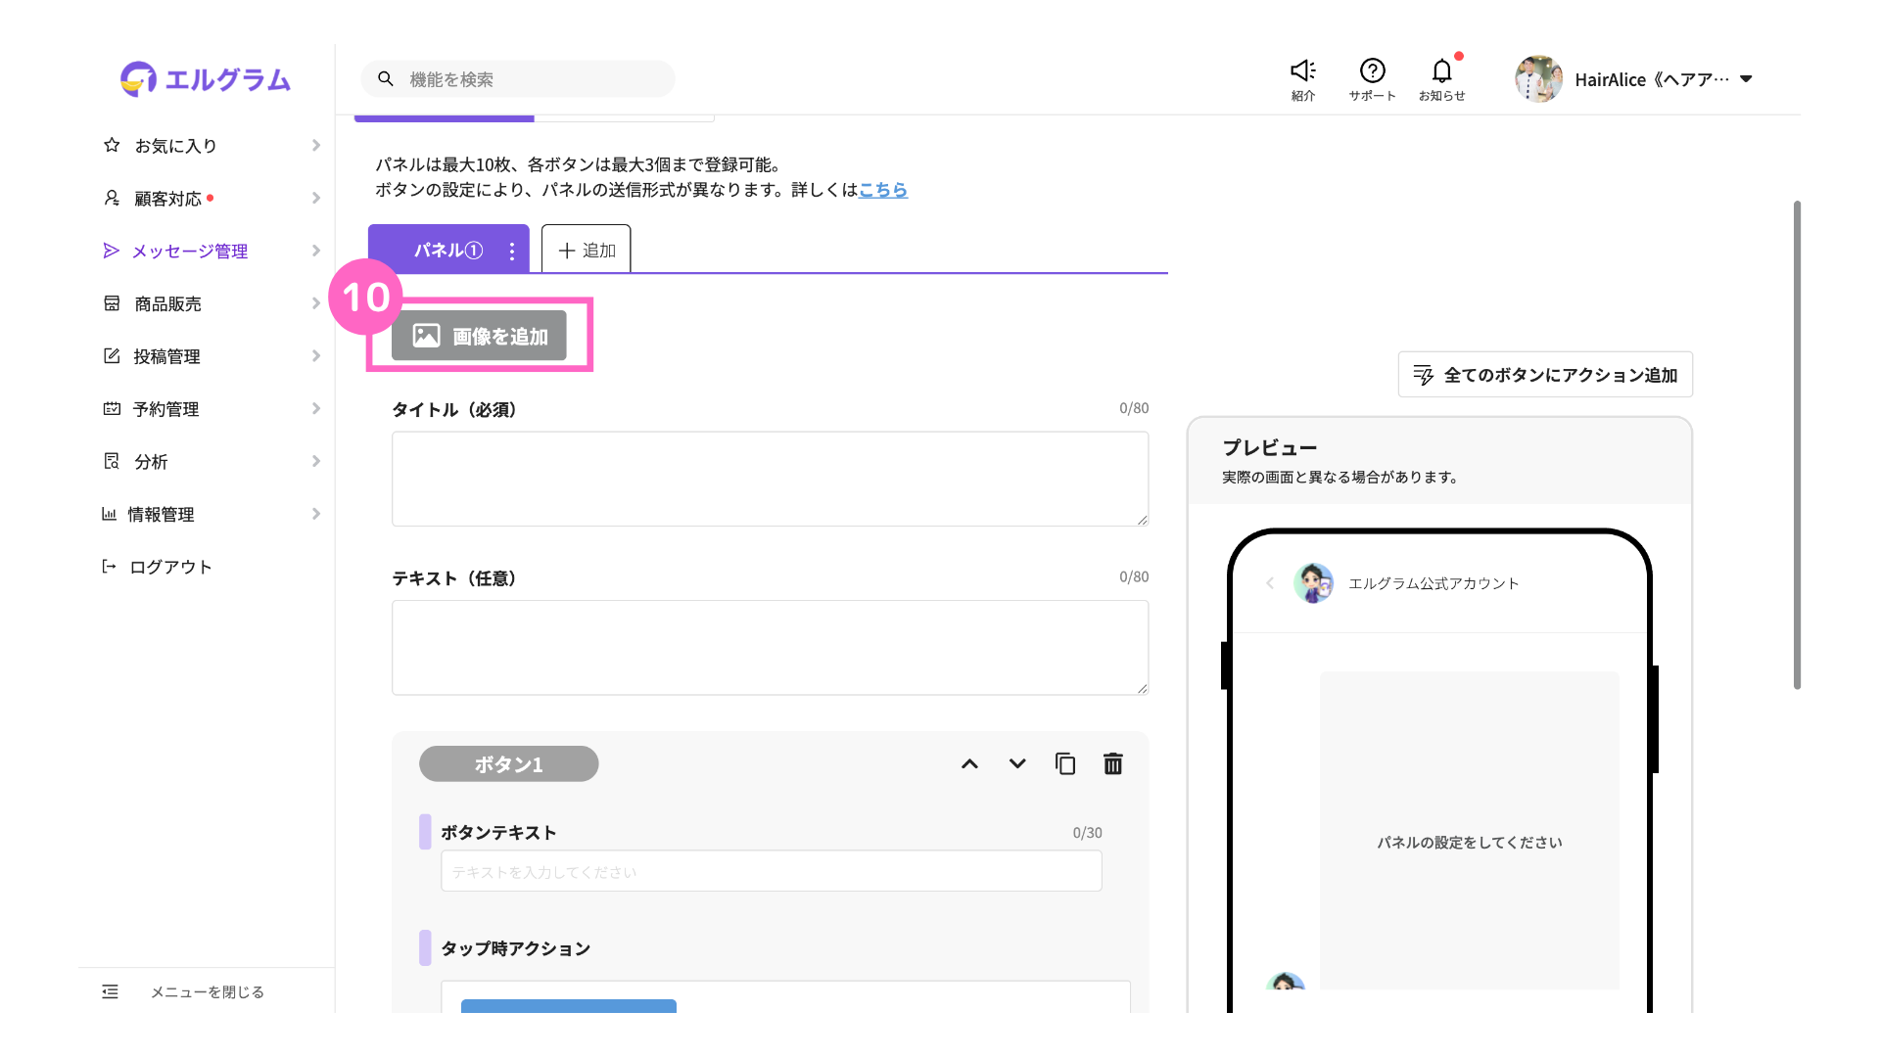
Task: Click the search magnifier icon
Action: tap(386, 79)
